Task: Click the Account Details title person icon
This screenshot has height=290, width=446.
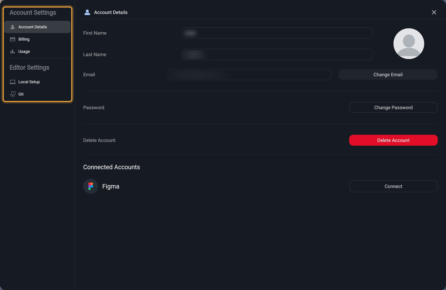Action: click(87, 12)
